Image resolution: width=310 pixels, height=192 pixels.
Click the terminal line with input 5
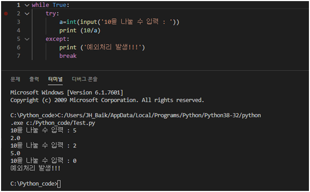(43, 130)
